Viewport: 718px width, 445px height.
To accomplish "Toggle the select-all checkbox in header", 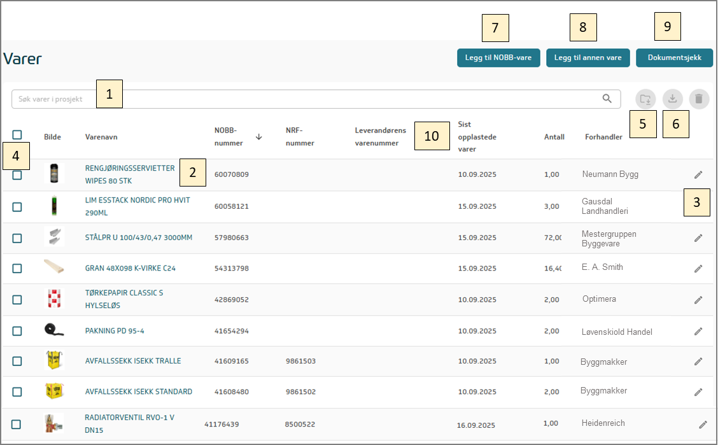I will [17, 135].
